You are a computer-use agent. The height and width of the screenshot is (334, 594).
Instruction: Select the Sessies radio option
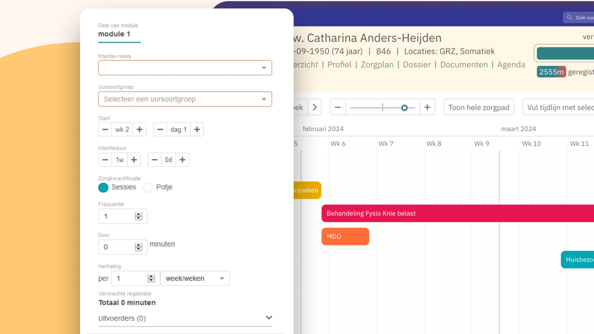103,188
